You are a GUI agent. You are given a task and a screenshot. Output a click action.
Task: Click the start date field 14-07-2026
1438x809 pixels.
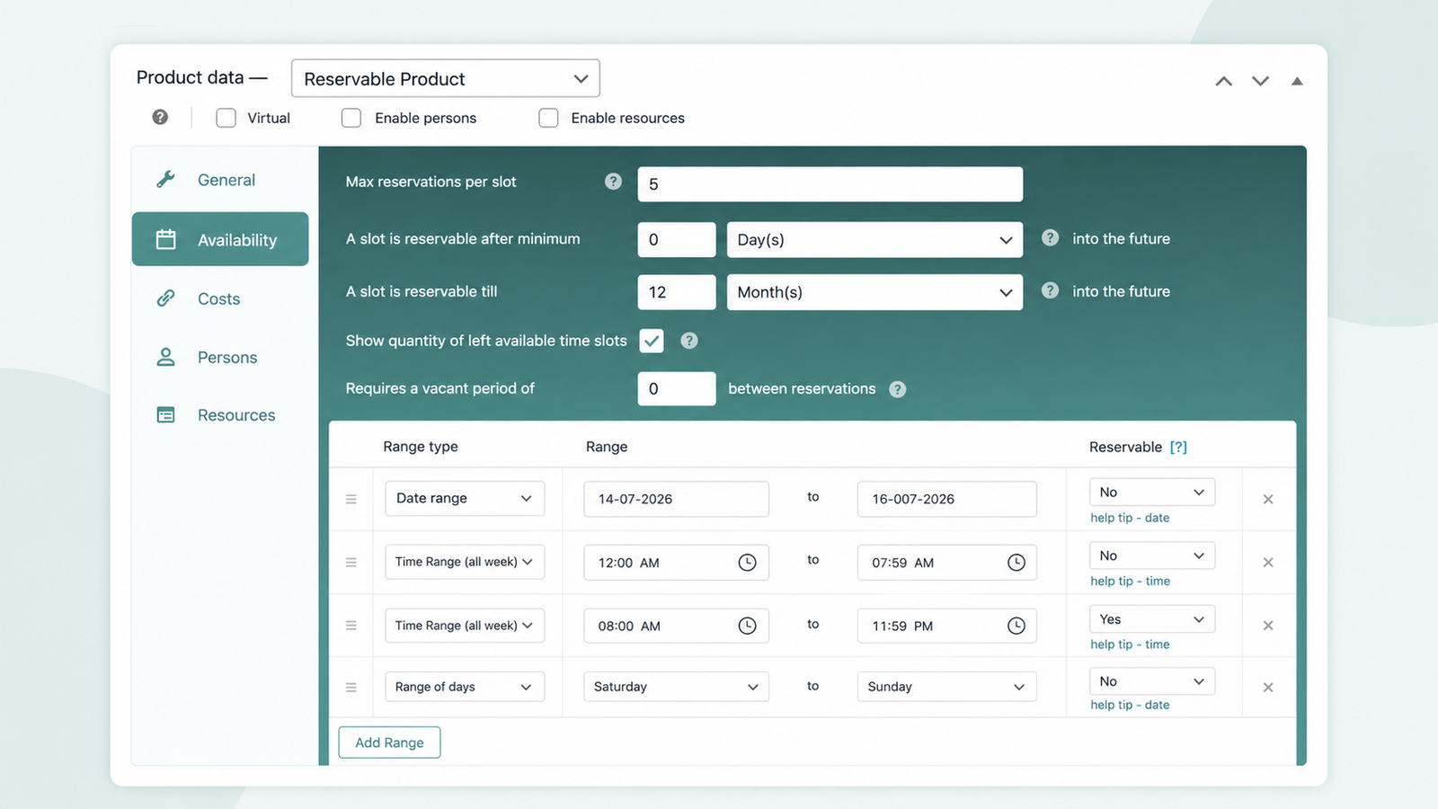[676, 499]
